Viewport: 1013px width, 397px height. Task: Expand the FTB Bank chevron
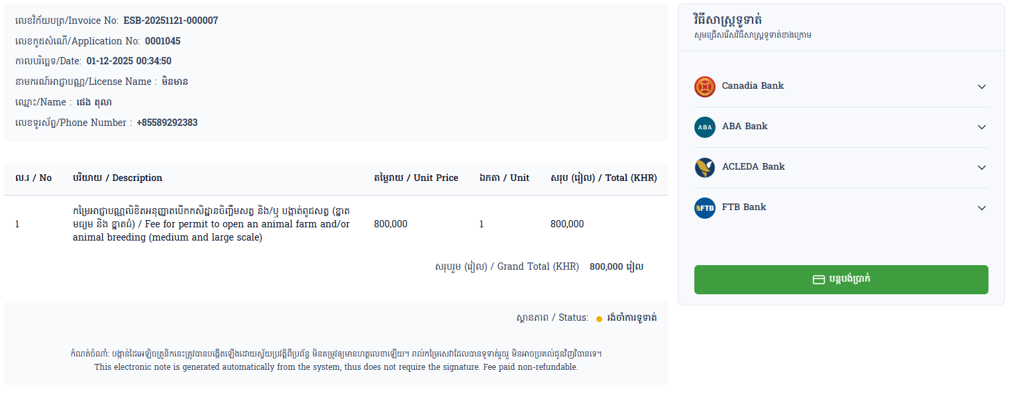(981, 208)
